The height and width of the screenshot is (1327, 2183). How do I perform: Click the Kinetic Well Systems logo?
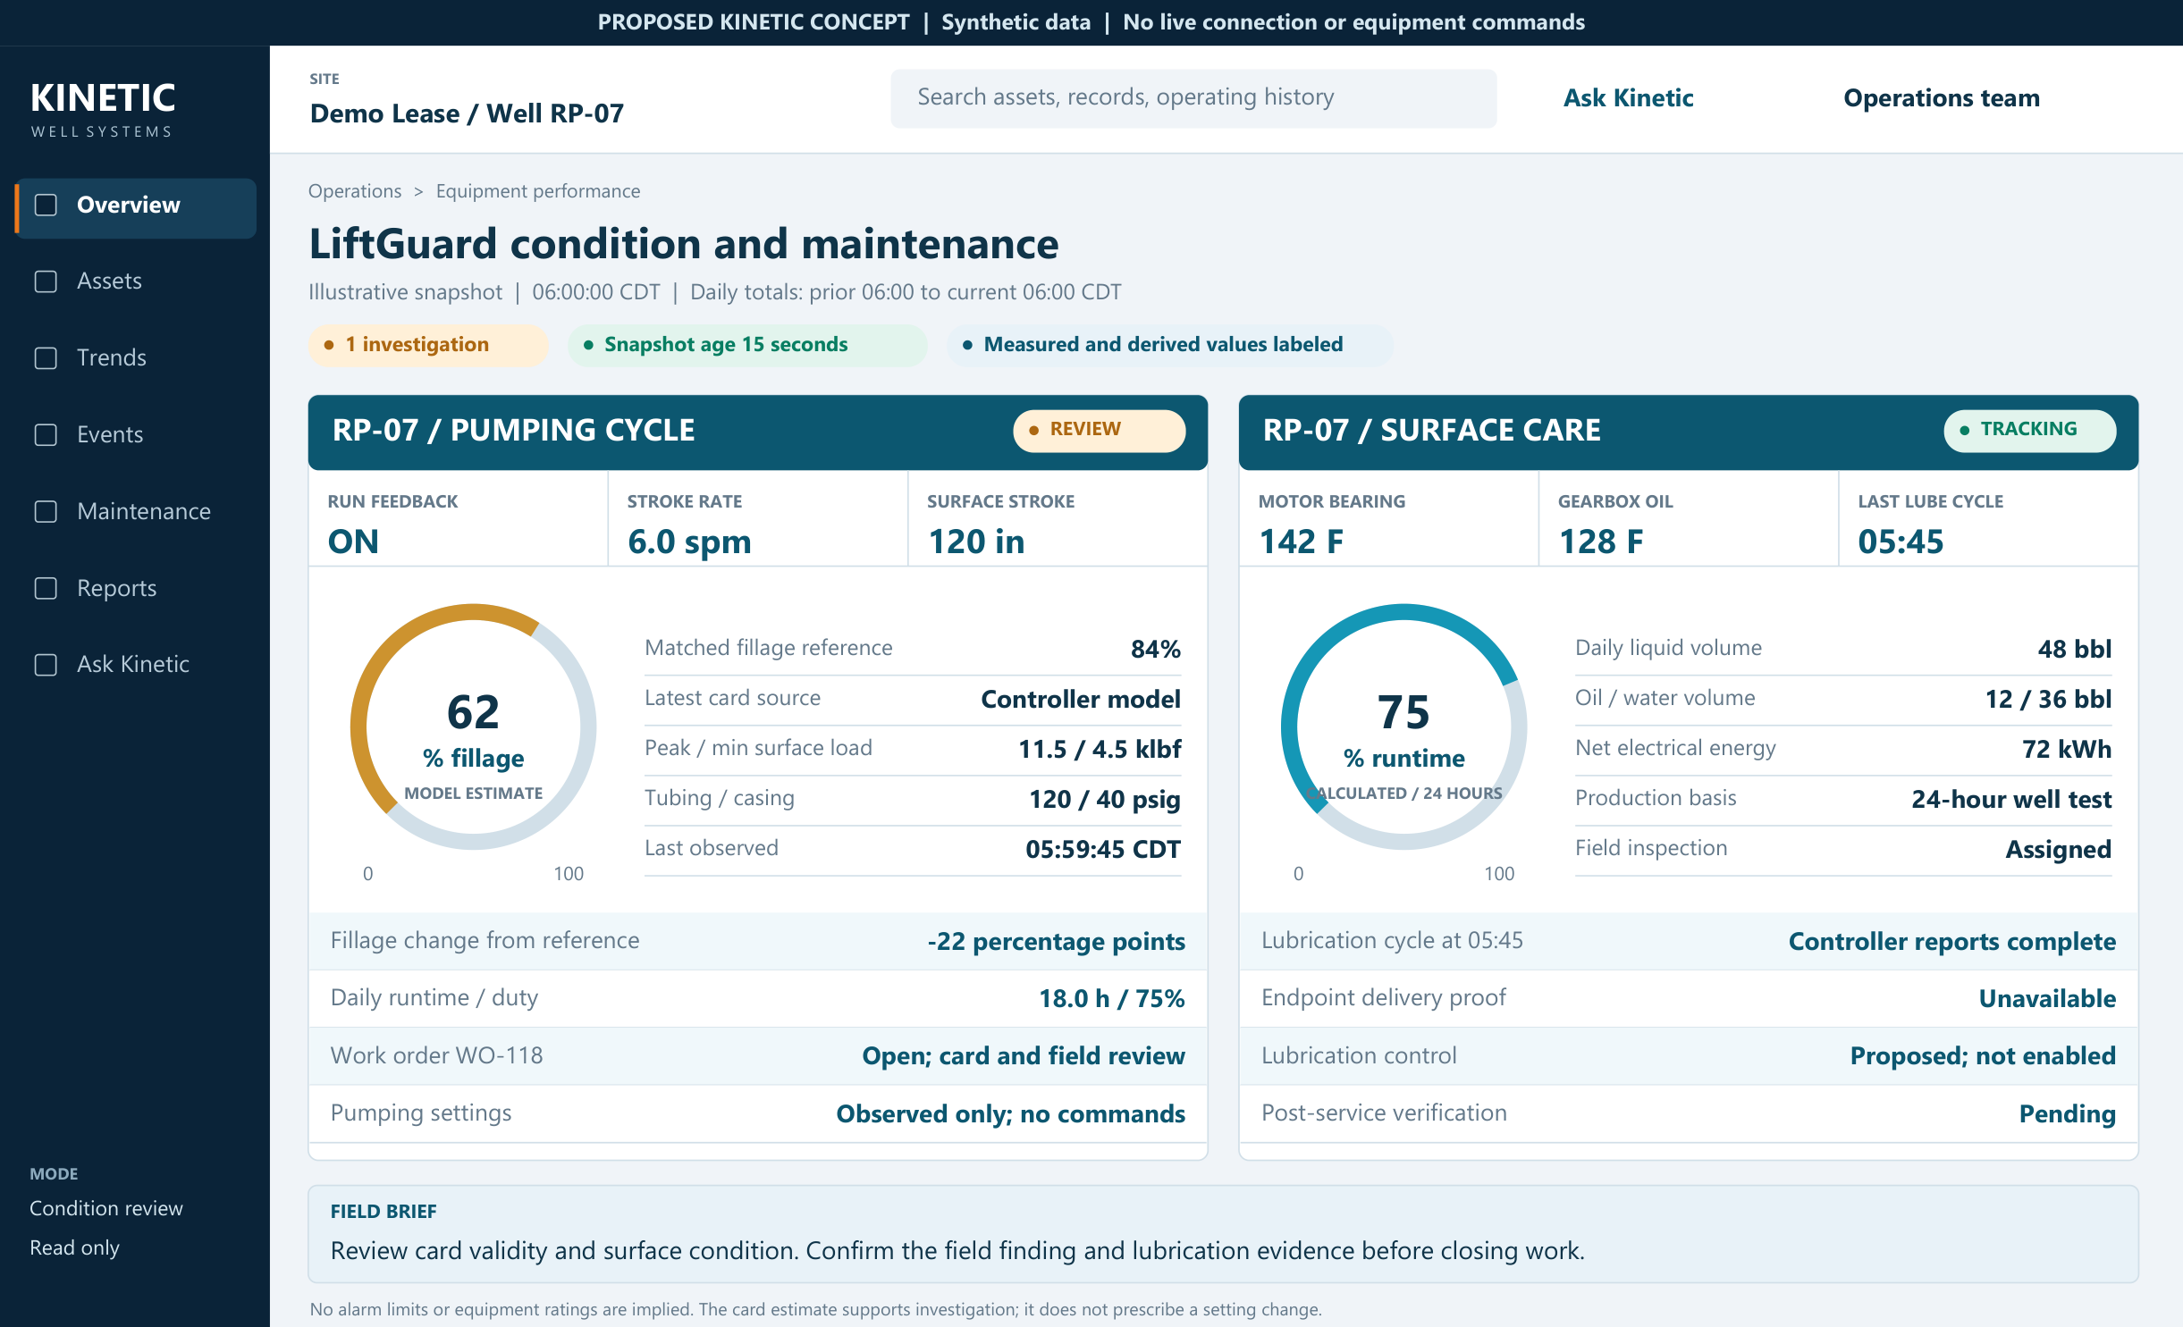tap(103, 110)
